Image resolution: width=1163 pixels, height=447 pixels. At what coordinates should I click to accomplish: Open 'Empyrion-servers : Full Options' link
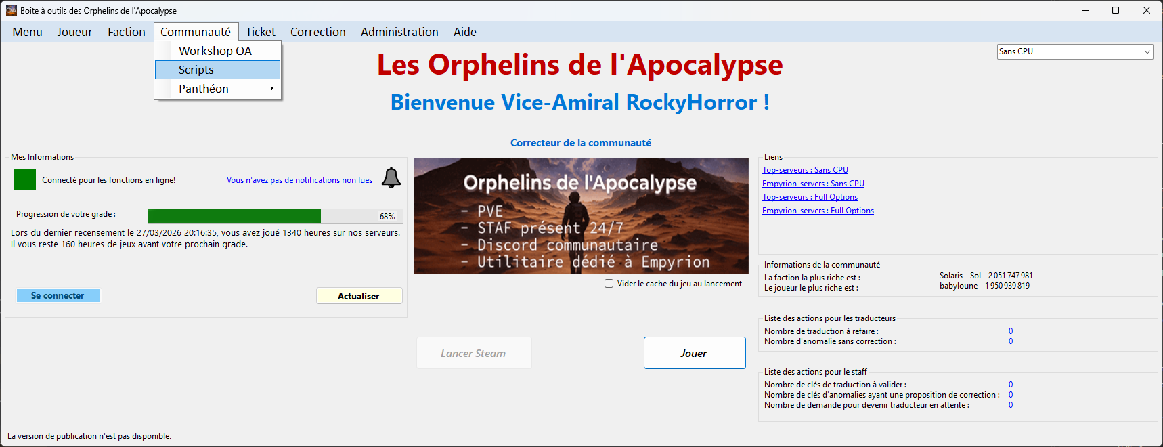[818, 211]
